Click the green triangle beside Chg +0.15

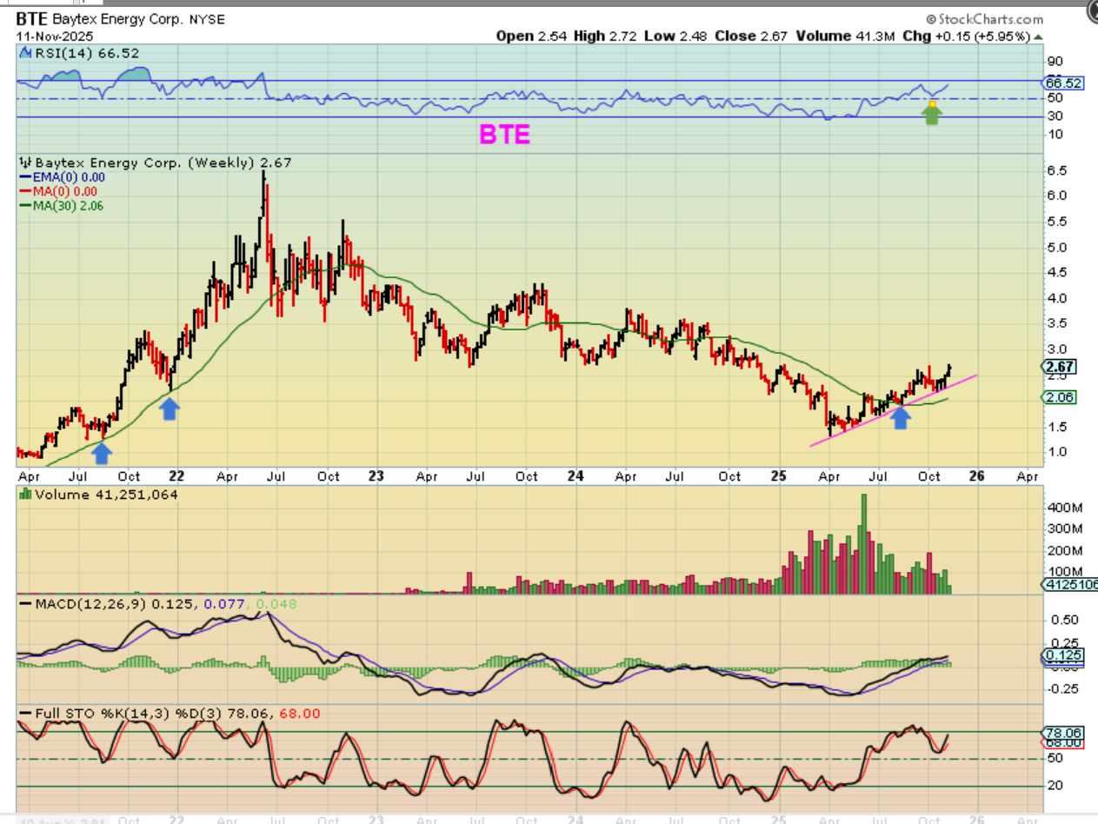click(x=1038, y=37)
